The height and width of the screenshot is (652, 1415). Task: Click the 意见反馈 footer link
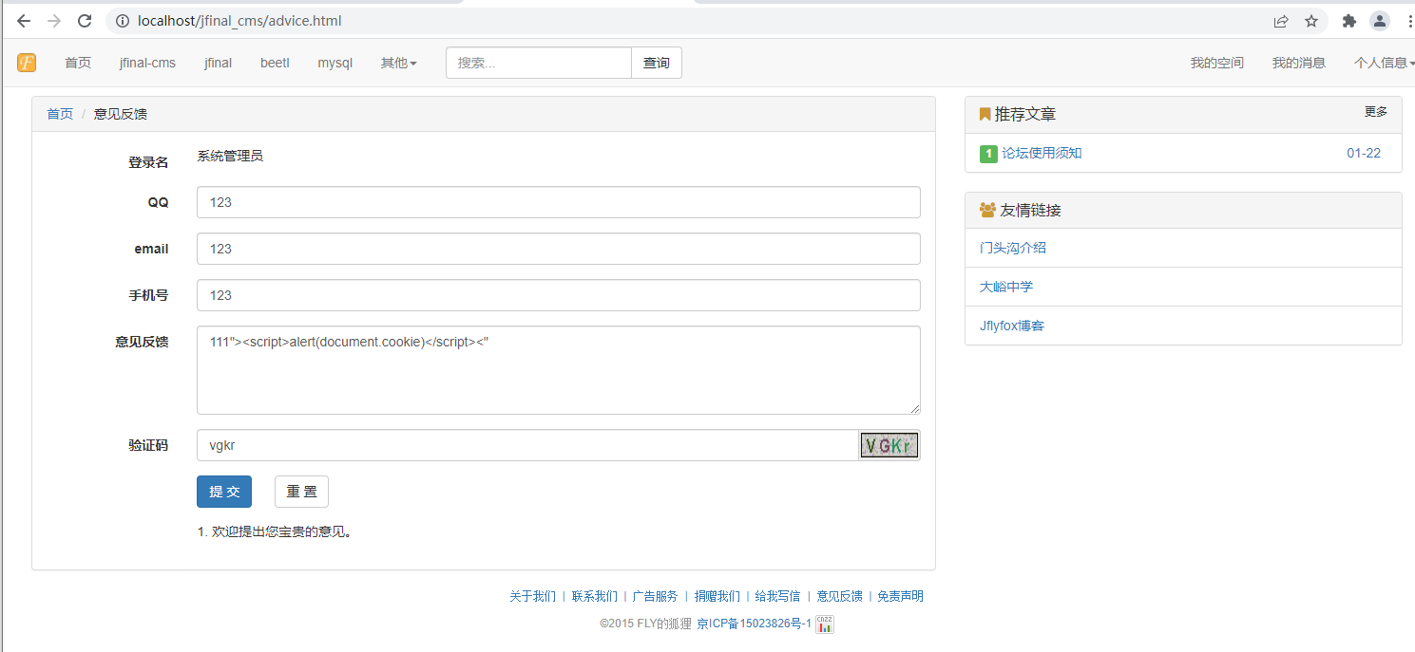840,596
